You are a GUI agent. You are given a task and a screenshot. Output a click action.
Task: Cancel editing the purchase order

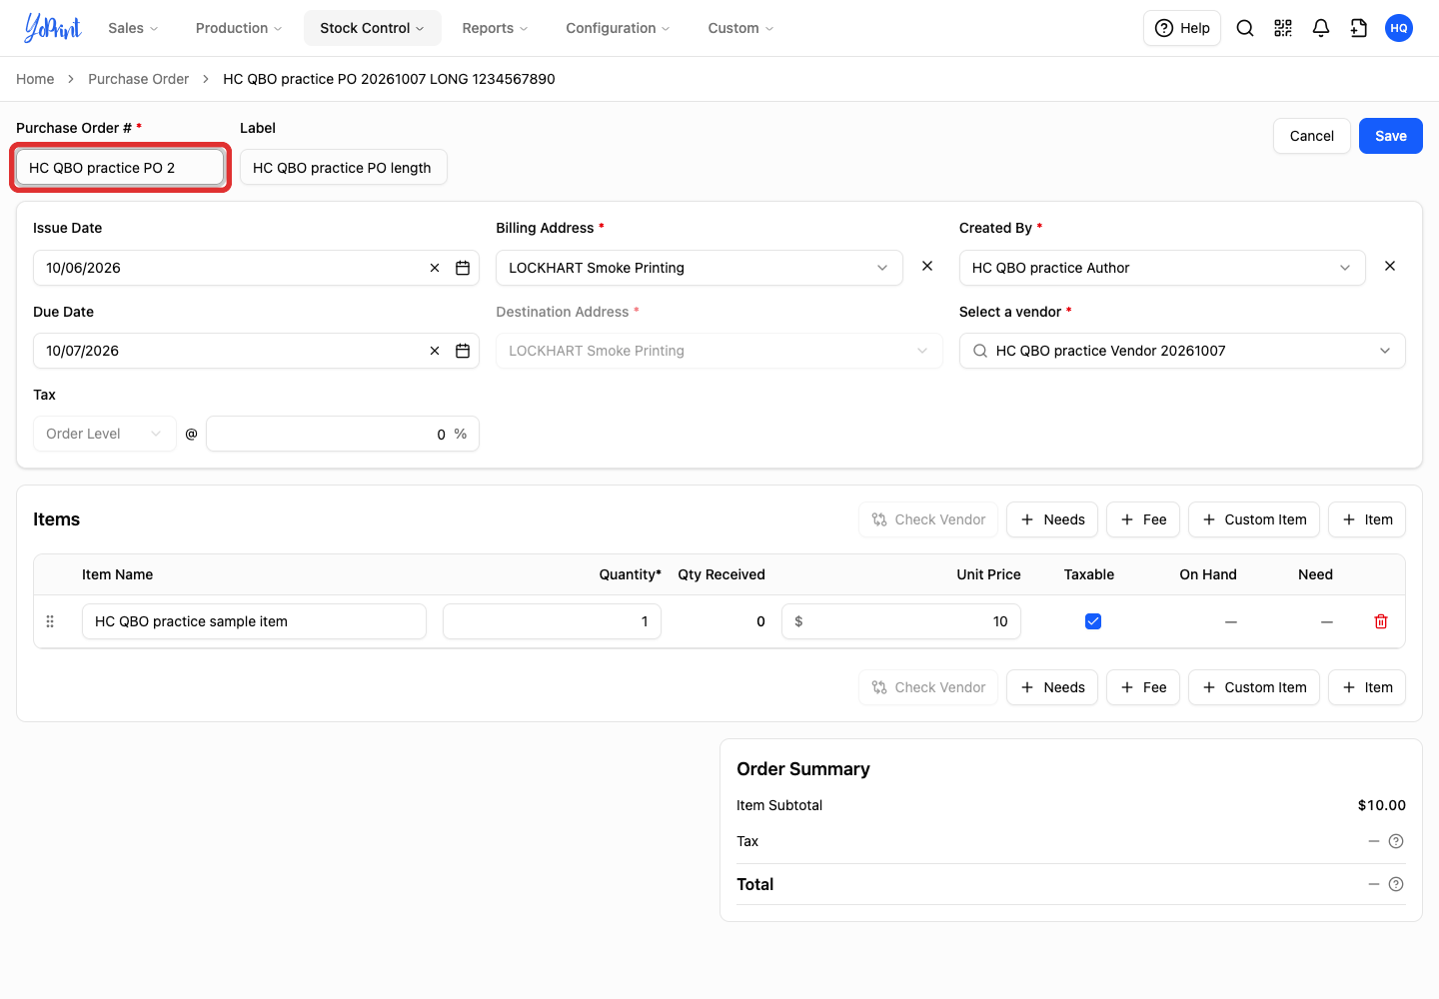pyautogui.click(x=1312, y=136)
